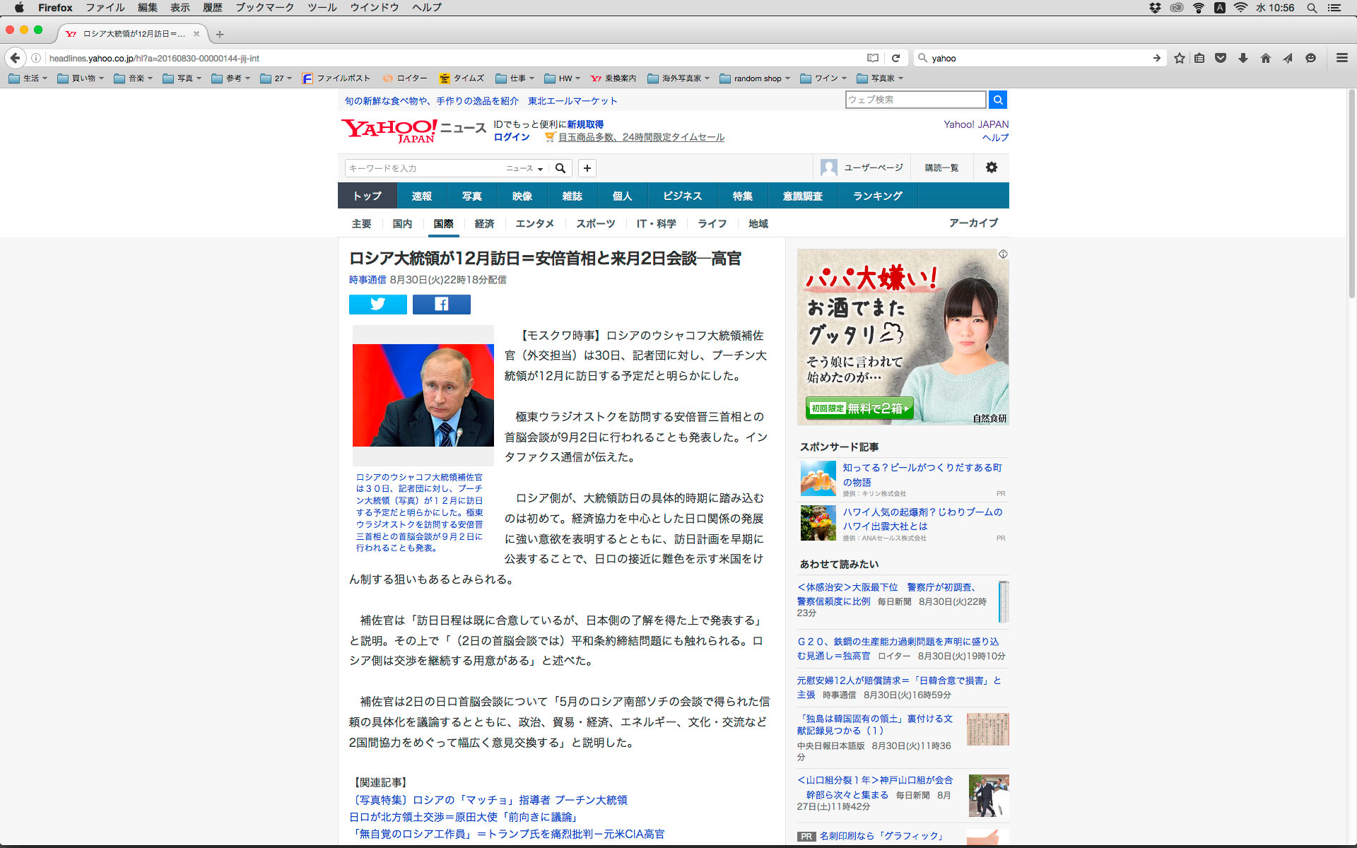
Task: Open the Firefox hamburger menu
Action: pos(1341,58)
